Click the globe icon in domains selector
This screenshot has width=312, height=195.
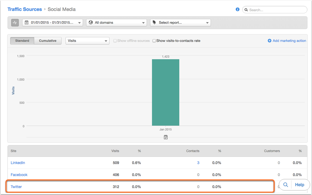91,23
